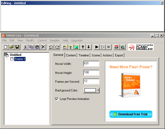Switch to the Content tab
The width and height of the screenshot is (165, 129).
(71, 55)
